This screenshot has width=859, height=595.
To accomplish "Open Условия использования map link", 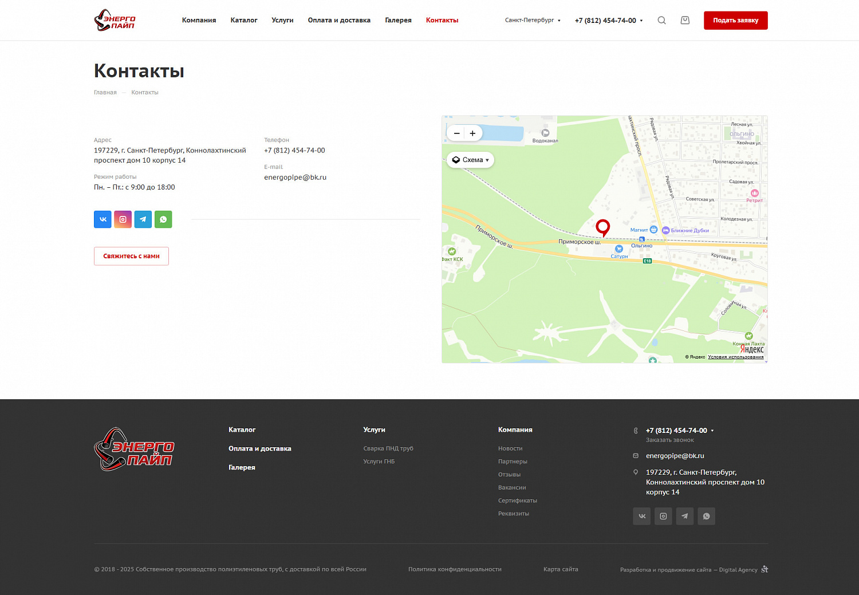I will 735,357.
